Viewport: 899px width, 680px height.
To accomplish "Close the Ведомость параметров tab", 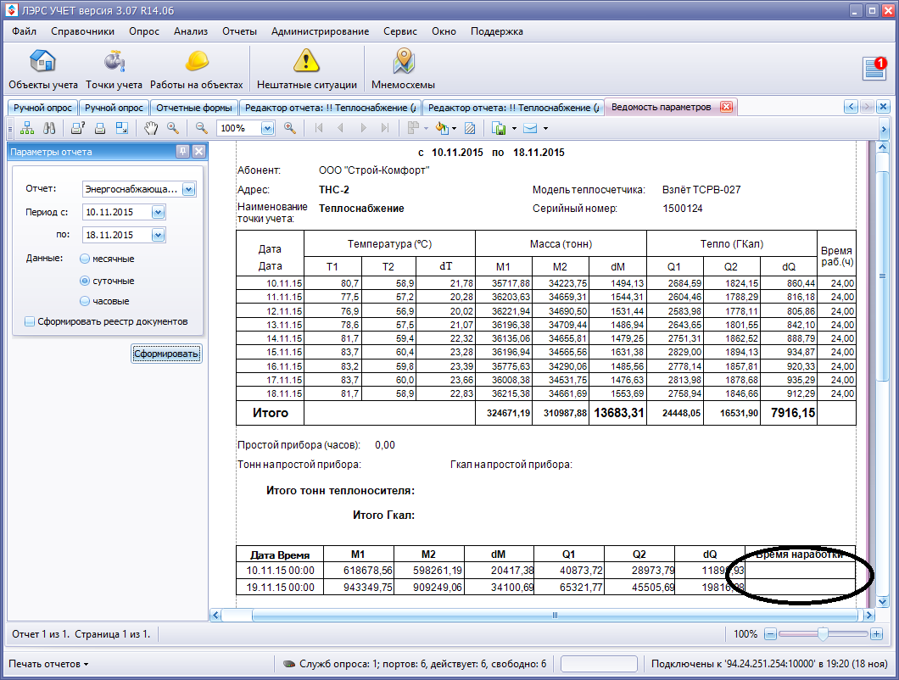I will (727, 107).
